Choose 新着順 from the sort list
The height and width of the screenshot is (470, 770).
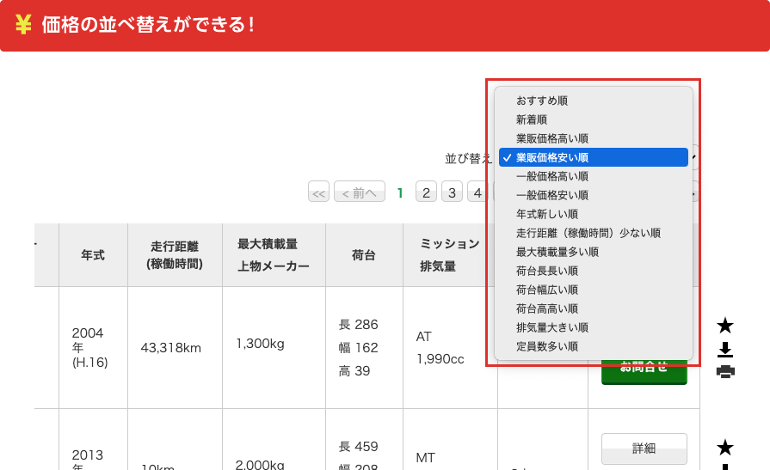tap(531, 119)
